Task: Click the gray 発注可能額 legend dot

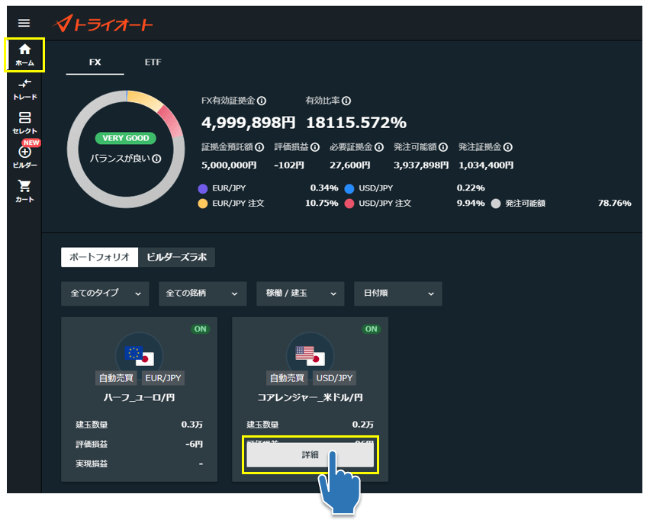Action: coord(496,204)
